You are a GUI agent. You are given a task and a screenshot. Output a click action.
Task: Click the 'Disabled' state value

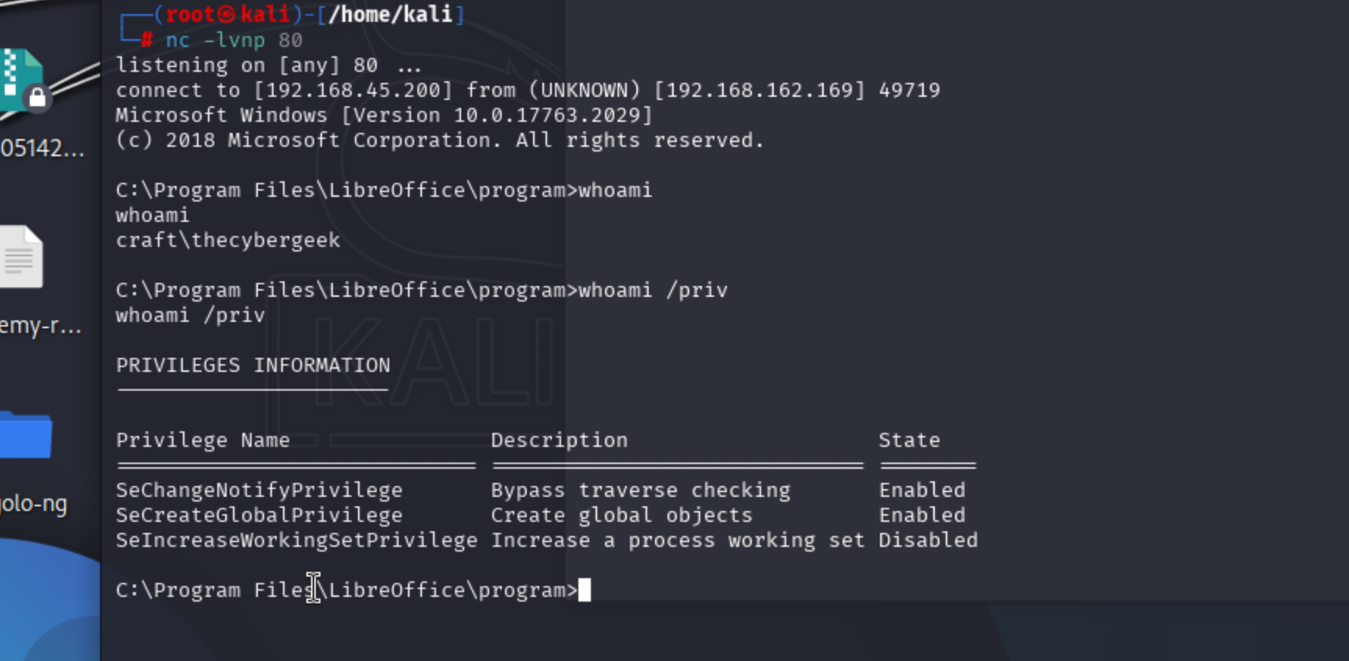[929, 540]
